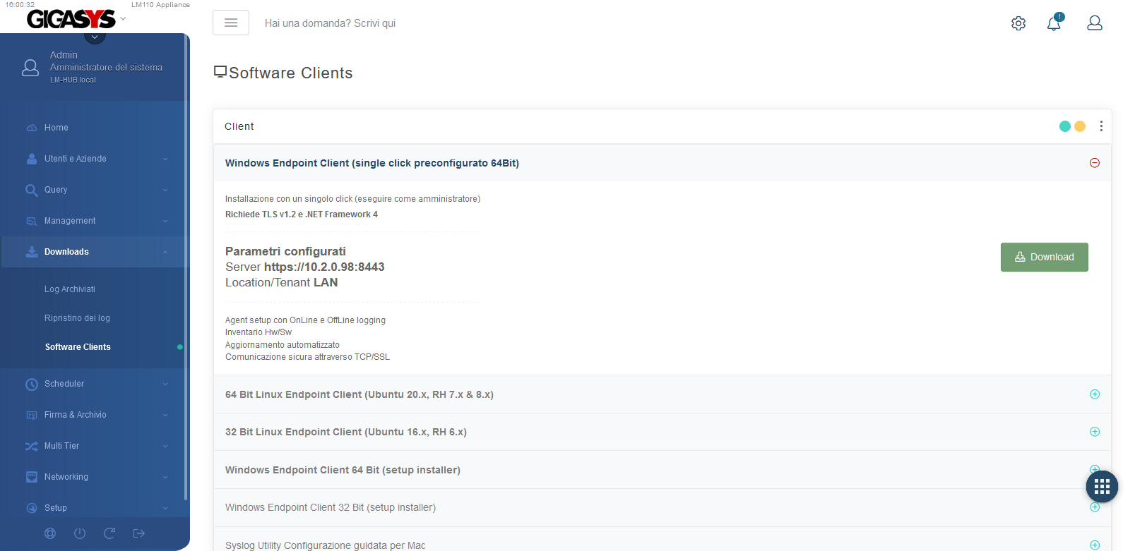Click the power shutdown icon in sidebar footer
The height and width of the screenshot is (551, 1135).
pyautogui.click(x=80, y=533)
